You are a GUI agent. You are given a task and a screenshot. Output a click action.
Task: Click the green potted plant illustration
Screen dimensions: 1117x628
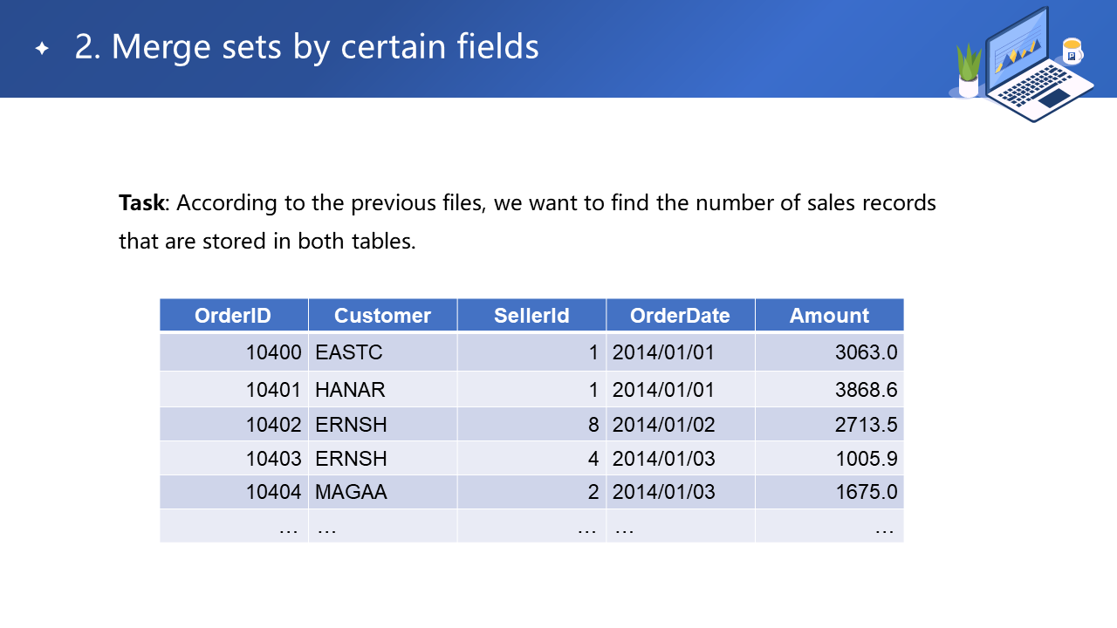pyautogui.click(x=969, y=72)
